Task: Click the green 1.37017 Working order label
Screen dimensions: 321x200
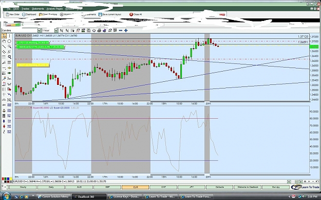Action: (33, 42)
